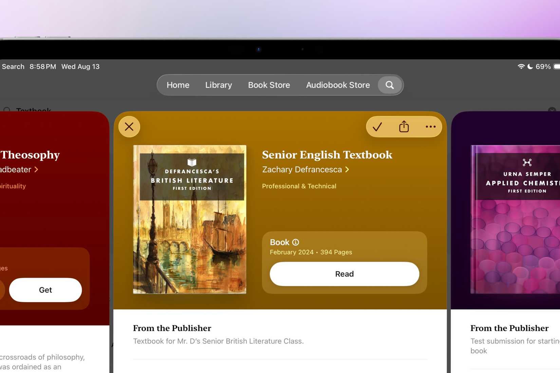Tap Read to open the textbook
This screenshot has height=373, width=560.
point(344,274)
